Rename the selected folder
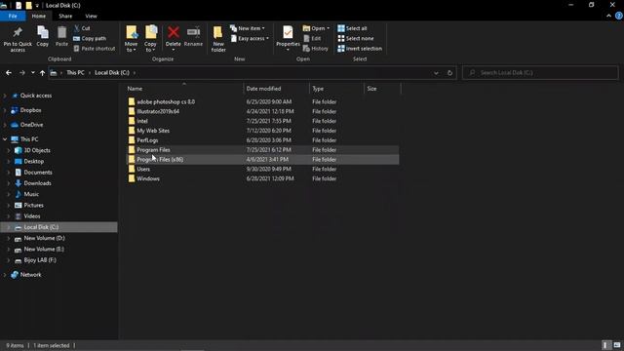Image resolution: width=624 pixels, height=351 pixels. coord(193,37)
